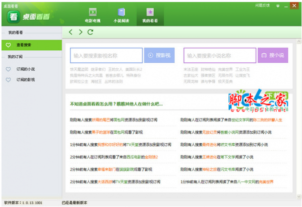
Task: Pick the 继承者们 video suggestion
Action: pyautogui.click(x=98, y=69)
